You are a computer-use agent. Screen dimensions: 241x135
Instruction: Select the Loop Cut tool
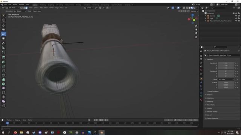click(x=3, y=71)
